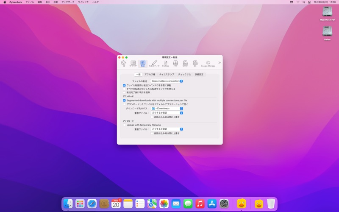Show more toolbar items with double chevron
The image size is (339, 212).
coord(220,63)
